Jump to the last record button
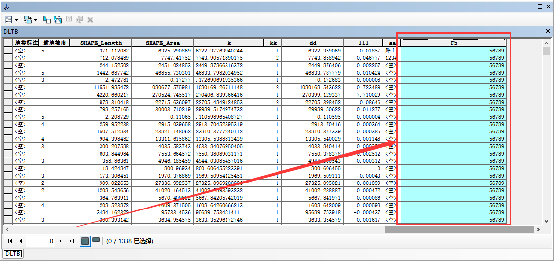This screenshot has height=261, width=554. pyautogui.click(x=72, y=241)
